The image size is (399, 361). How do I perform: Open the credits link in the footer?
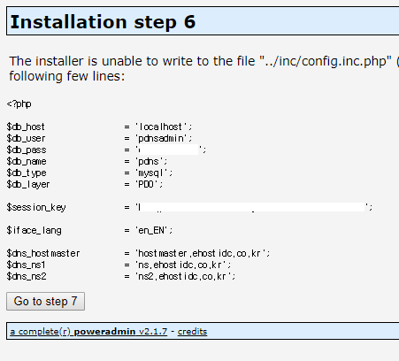[192, 332]
